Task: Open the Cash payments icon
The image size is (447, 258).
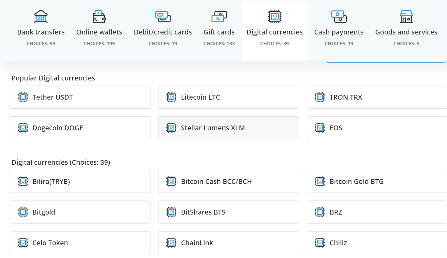Action: tap(339, 16)
